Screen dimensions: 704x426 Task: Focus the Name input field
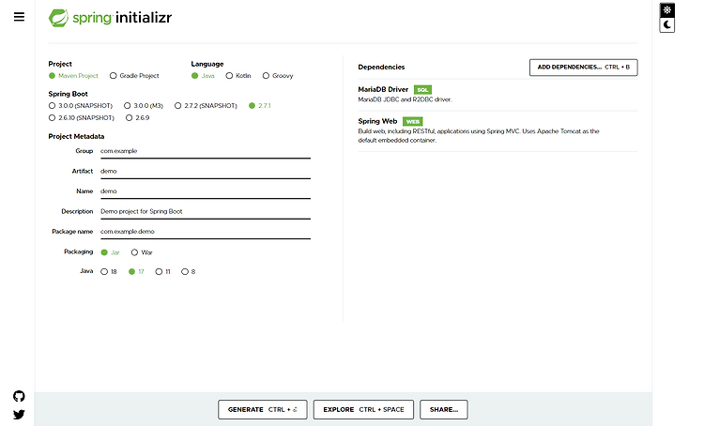tap(206, 191)
